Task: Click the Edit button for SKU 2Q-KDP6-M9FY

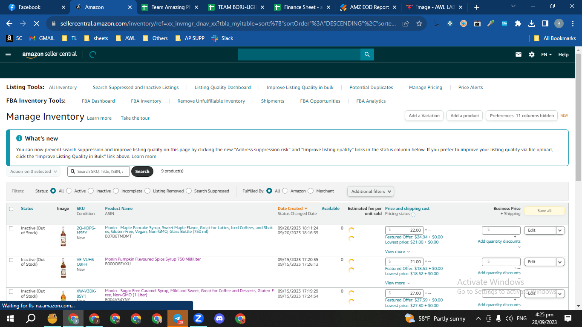Action: click(540, 230)
